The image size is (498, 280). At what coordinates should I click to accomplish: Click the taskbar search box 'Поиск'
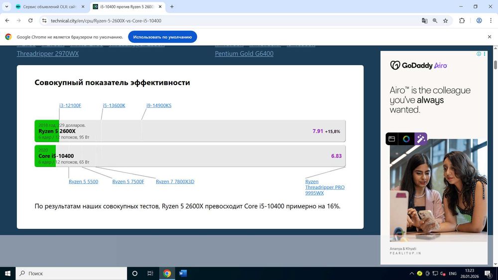(71, 274)
